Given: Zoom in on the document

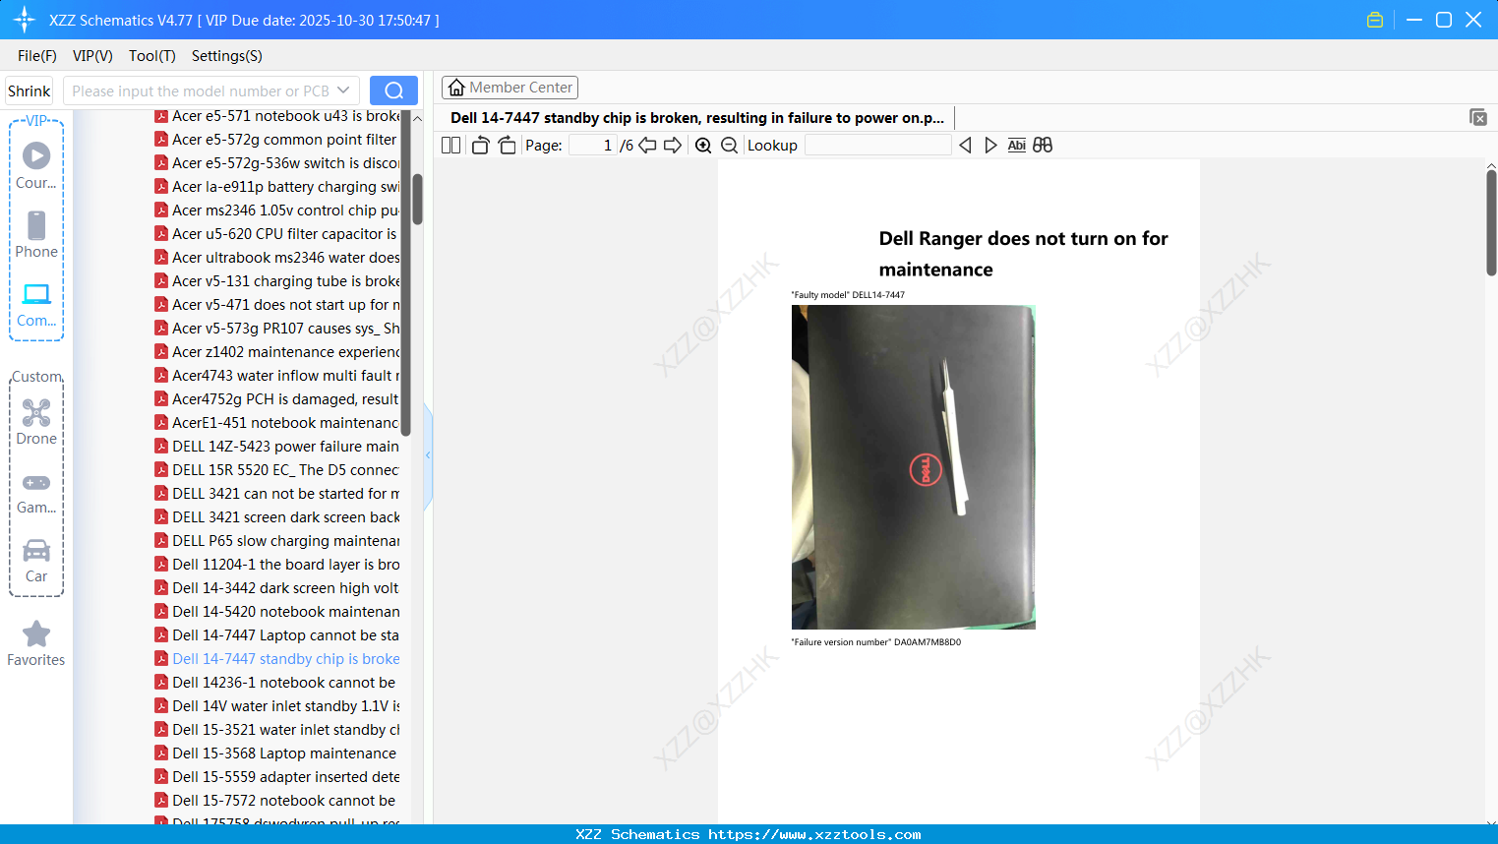Looking at the screenshot, I should pyautogui.click(x=703, y=146).
